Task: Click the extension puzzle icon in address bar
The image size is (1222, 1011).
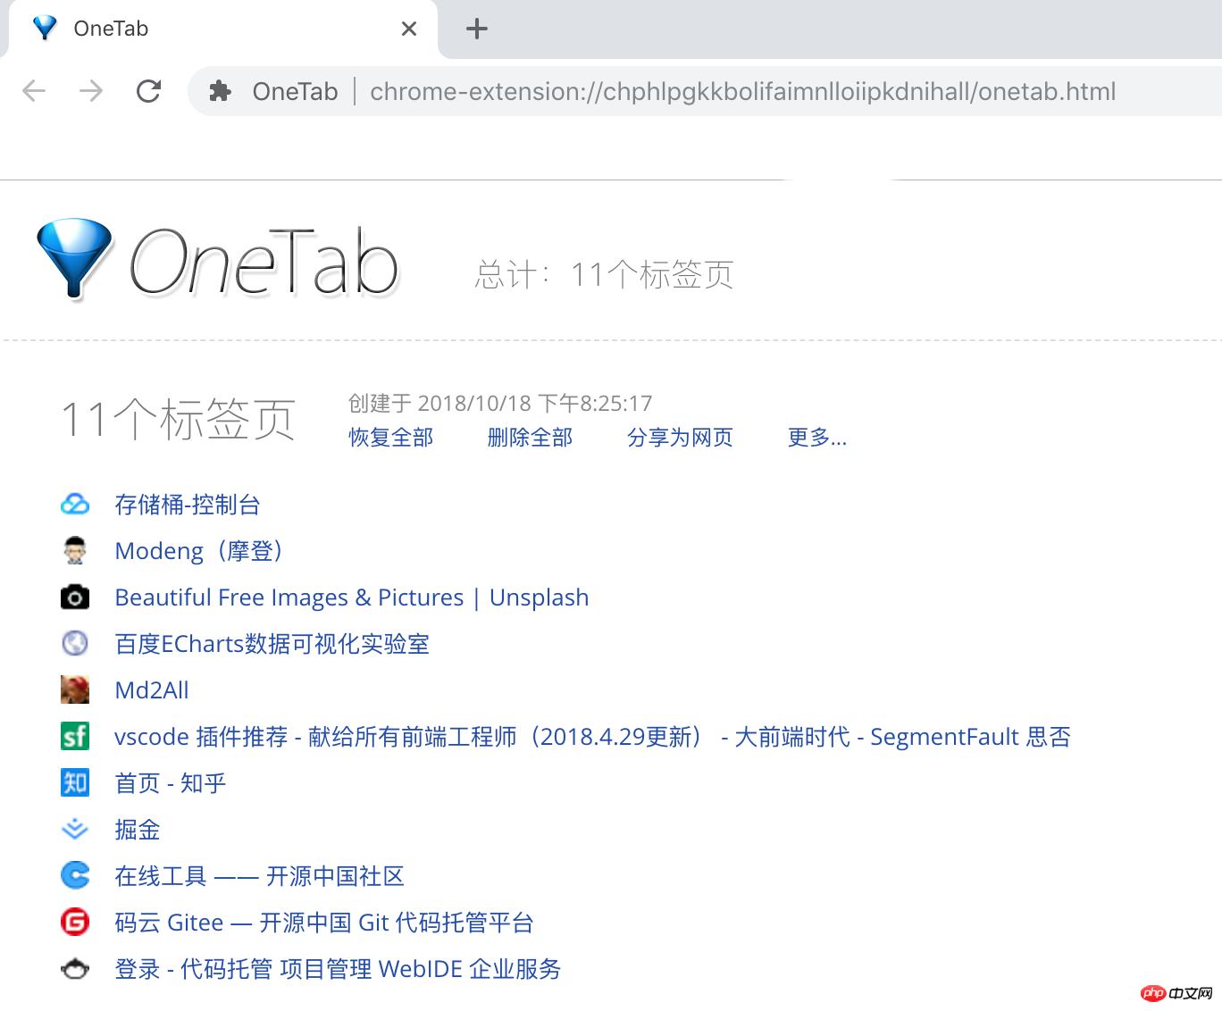Action: pyautogui.click(x=220, y=91)
